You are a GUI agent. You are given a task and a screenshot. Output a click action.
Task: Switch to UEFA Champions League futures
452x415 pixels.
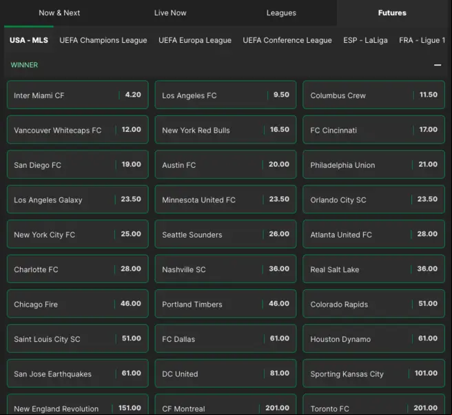(103, 40)
